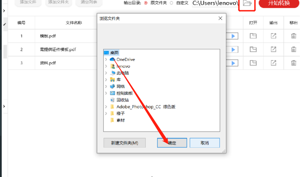Play the 资料.pdf row
Screen dimensions: 306x177
[x=233, y=63]
